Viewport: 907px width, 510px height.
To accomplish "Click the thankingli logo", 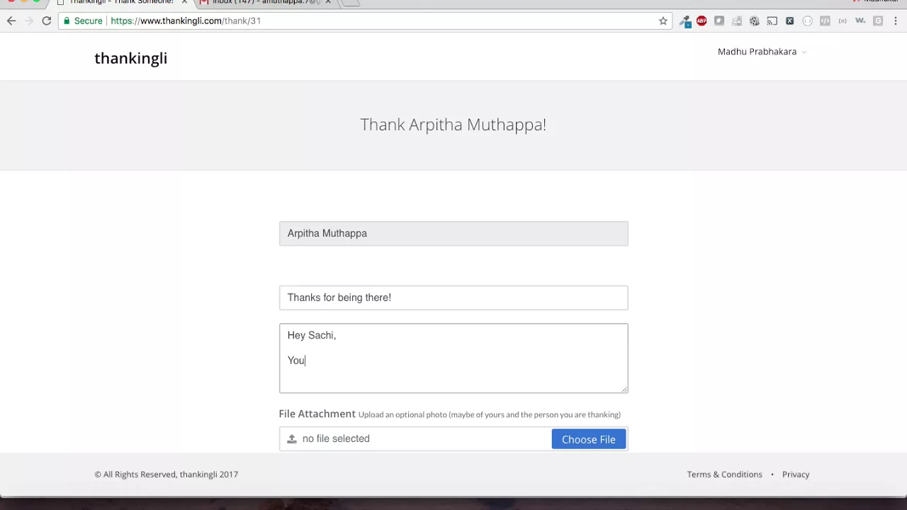I will (131, 58).
